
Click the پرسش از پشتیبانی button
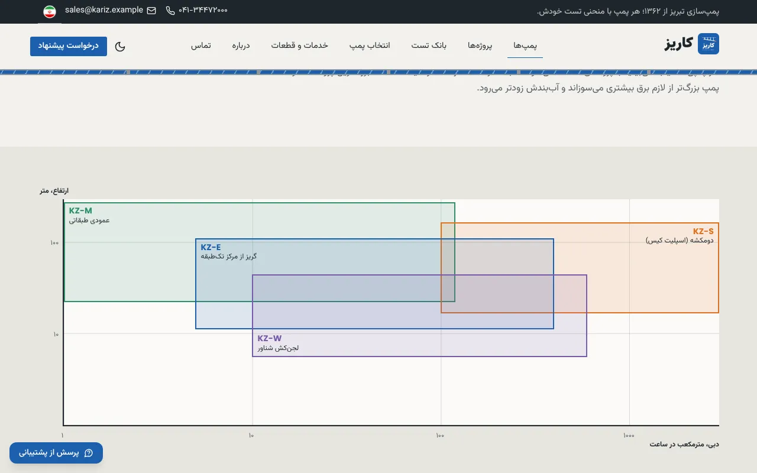(56, 453)
